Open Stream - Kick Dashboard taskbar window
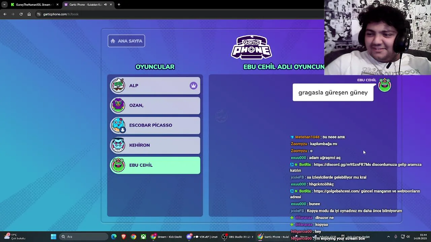The width and height of the screenshot is (431, 242). [x=167, y=237]
